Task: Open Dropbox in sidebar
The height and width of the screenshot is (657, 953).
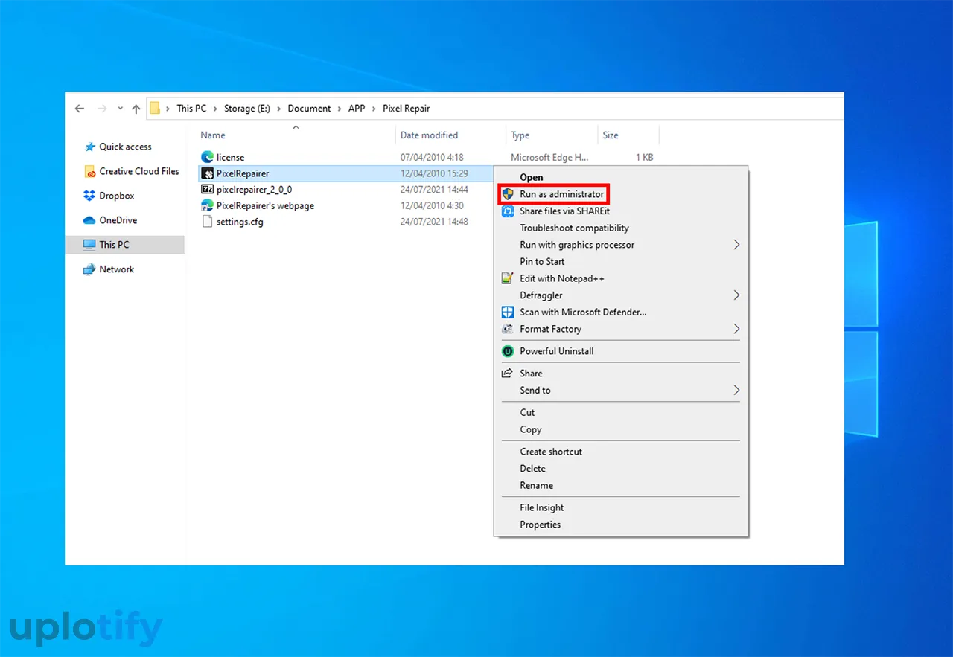Action: 117,196
